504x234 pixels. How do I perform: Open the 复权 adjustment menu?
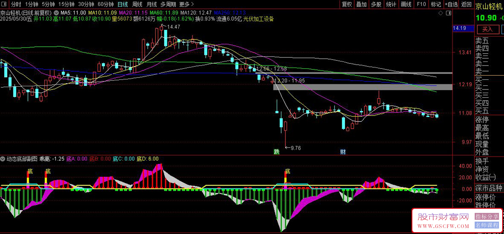click(x=347, y=5)
